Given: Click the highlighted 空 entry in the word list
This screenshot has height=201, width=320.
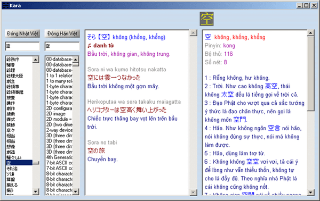Looking at the screenshot, I should (x=19, y=163).
